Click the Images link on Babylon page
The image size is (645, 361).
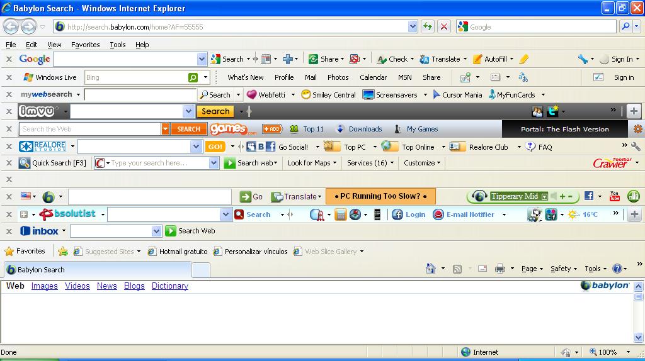(44, 286)
